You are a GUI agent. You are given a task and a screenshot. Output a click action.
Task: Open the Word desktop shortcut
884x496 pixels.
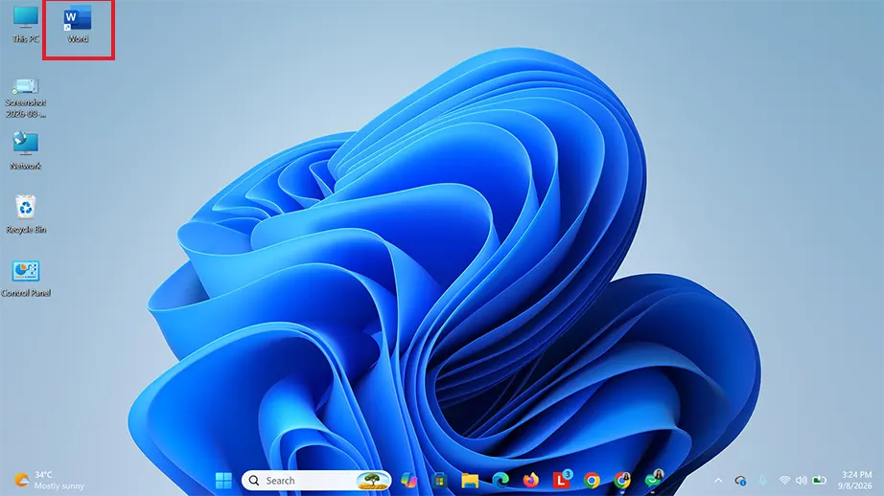(x=78, y=25)
